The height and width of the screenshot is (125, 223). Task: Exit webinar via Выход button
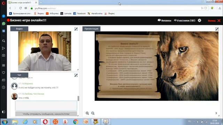[x=214, y=21]
